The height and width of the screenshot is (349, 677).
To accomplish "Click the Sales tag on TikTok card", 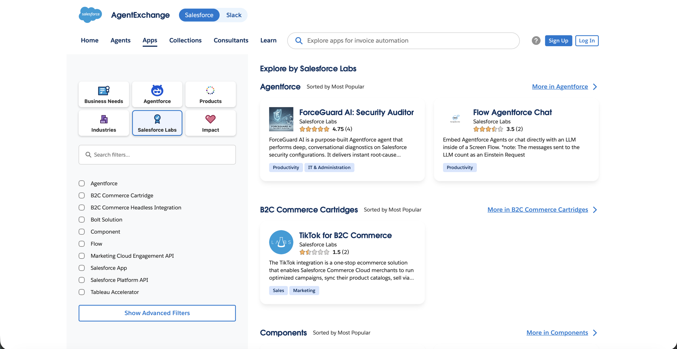I will 278,291.
